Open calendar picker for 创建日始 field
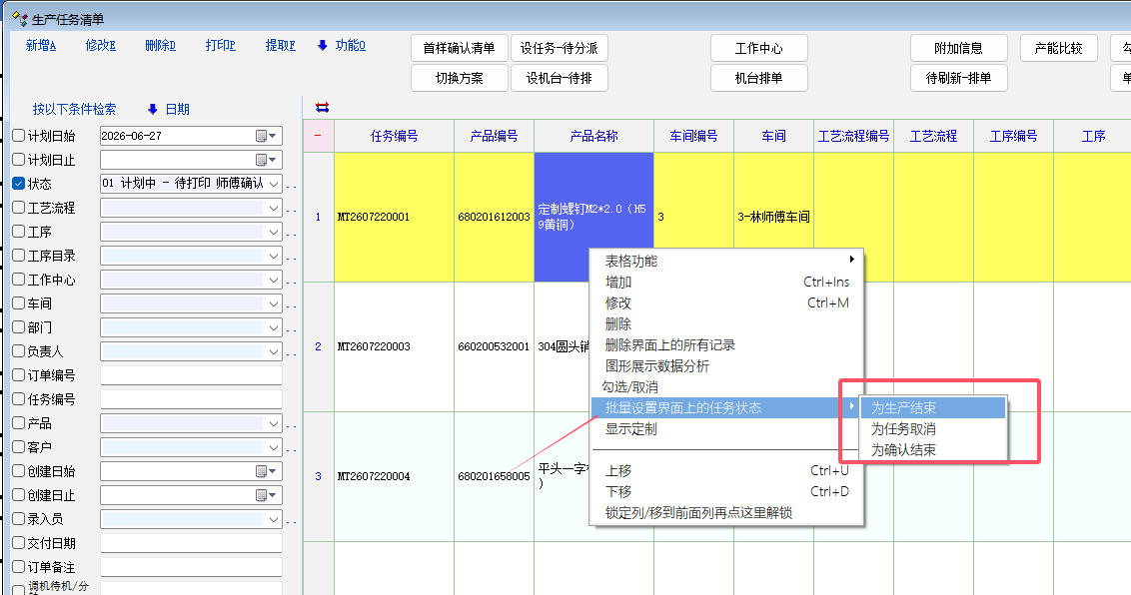The height and width of the screenshot is (595, 1131). (x=266, y=471)
